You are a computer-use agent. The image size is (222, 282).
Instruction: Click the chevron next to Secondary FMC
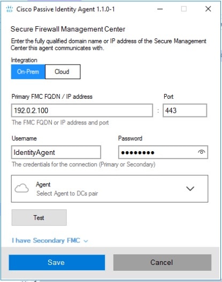coord(86,241)
